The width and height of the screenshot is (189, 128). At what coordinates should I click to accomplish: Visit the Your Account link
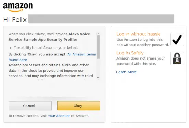pos(59,116)
